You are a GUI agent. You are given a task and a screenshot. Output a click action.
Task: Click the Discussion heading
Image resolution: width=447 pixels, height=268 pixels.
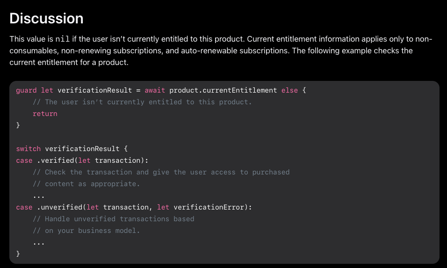point(46,18)
